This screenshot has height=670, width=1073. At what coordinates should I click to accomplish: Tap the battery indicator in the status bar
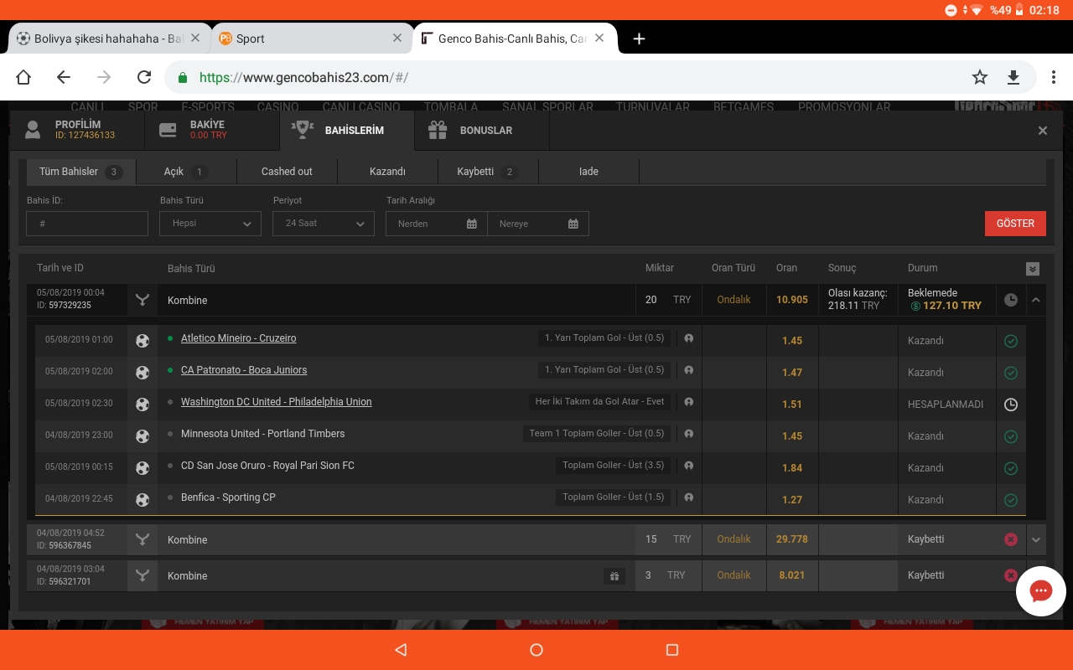click(x=1020, y=10)
